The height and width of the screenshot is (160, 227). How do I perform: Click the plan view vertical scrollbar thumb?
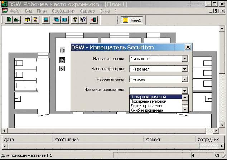[222, 53]
